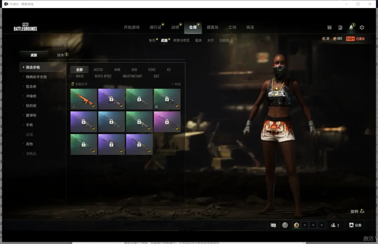Click the rotate (旋转) mouse icon
The width and height of the screenshot is (378, 244).
point(362,211)
